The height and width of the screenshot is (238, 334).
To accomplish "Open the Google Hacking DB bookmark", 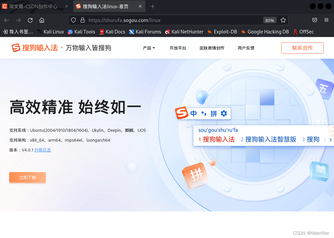I will pyautogui.click(x=265, y=32).
